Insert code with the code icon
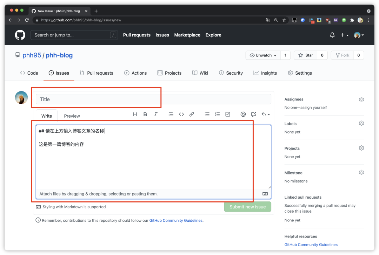Image resolution: width=379 pixels, height=255 pixels. coord(181,114)
